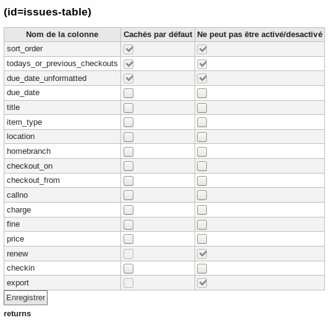Tick cannot-be-toggled checkbox for fine
Screen dimensions: 328x320
click(x=202, y=225)
